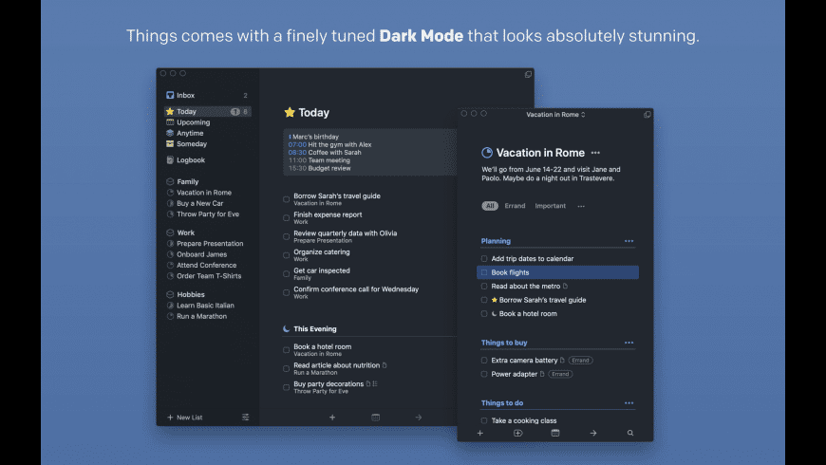Click new window icon in Today window

click(x=528, y=74)
